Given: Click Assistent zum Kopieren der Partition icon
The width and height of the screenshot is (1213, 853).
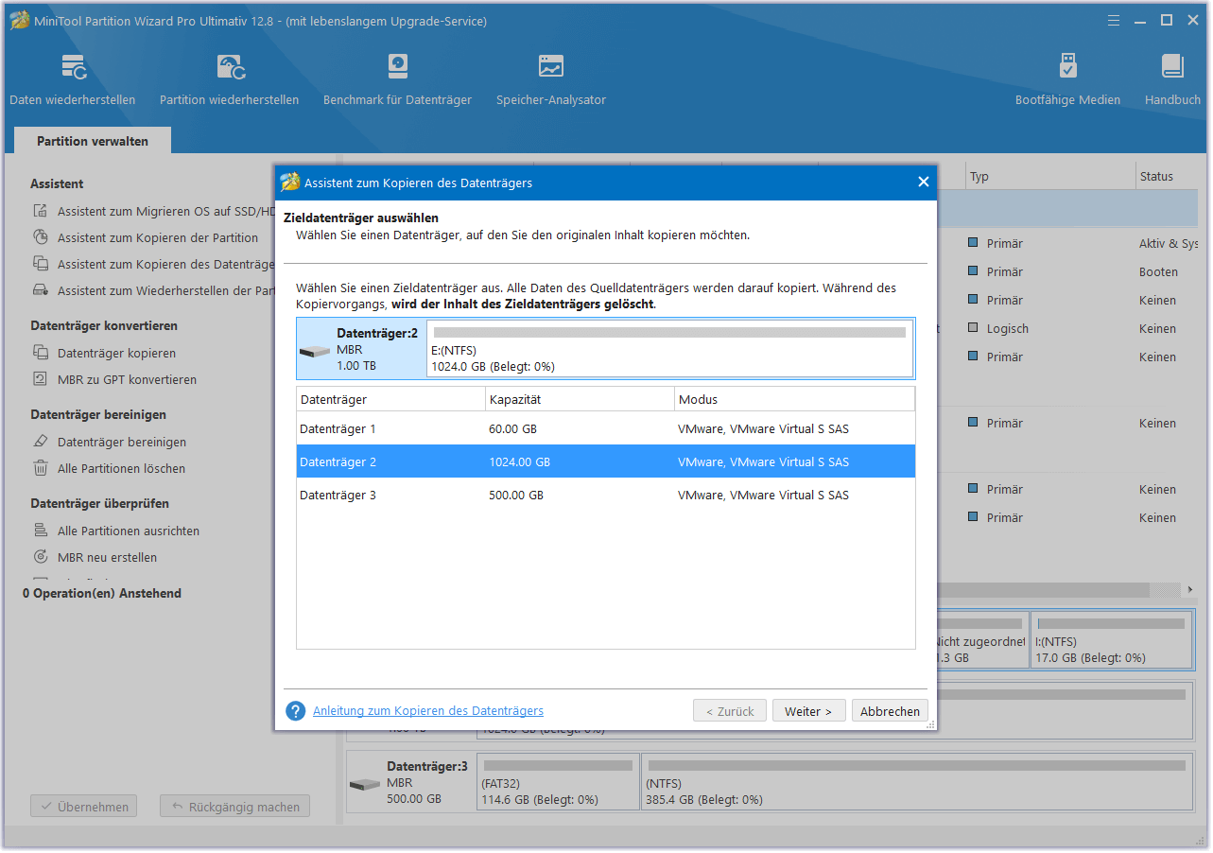Looking at the screenshot, I should [41, 237].
